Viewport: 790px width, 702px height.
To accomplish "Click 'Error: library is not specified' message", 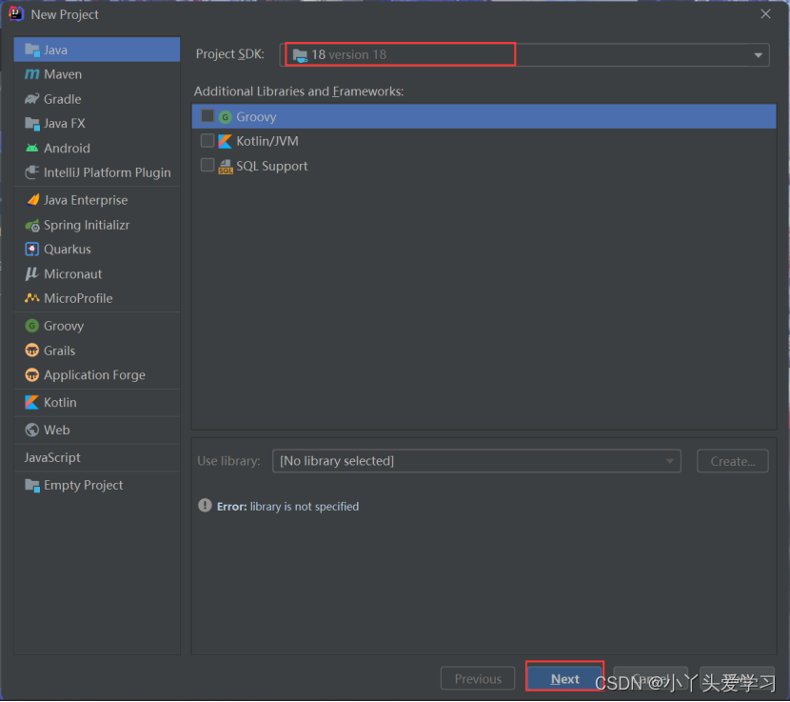I will coord(287,507).
